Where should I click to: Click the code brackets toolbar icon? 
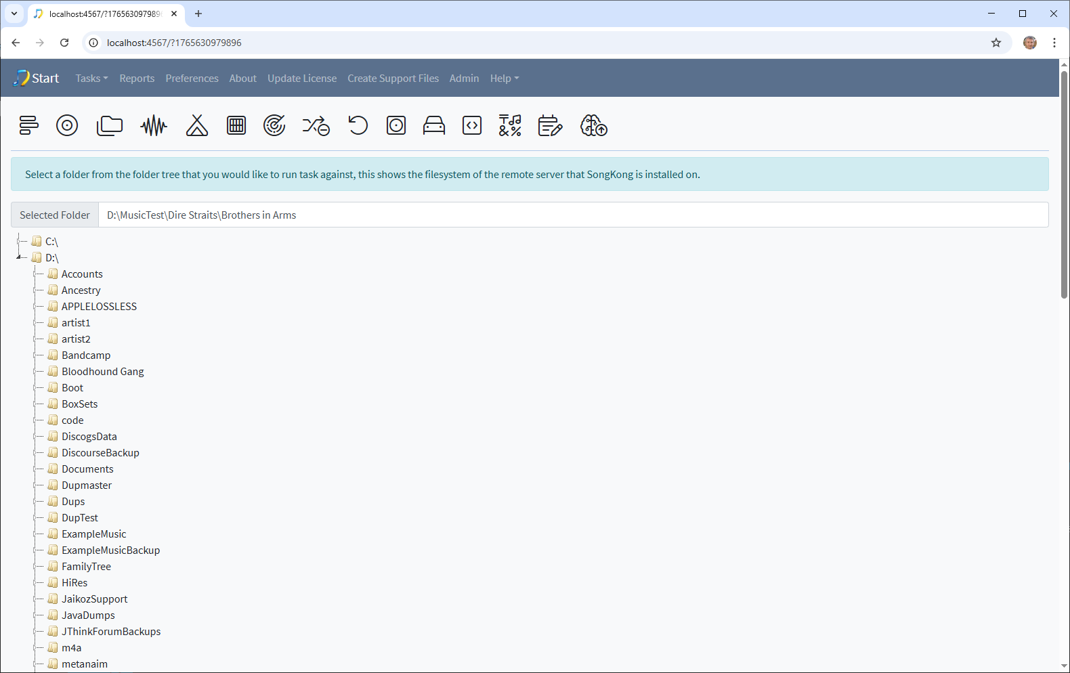(x=472, y=125)
